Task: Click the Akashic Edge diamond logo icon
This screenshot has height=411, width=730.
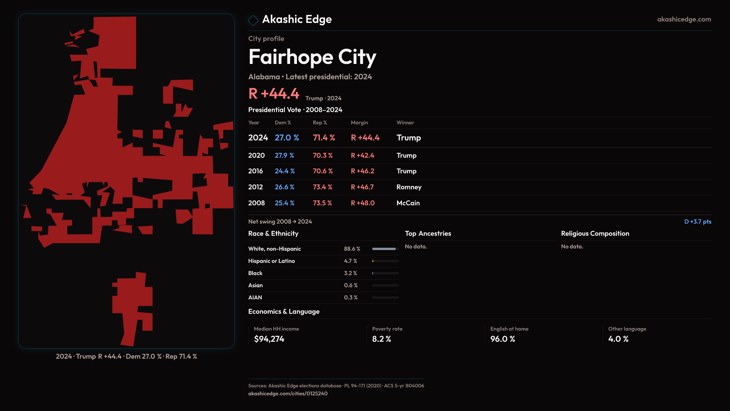Action: pyautogui.click(x=253, y=20)
